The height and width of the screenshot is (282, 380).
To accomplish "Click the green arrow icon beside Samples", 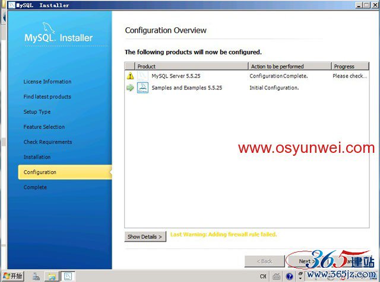I will click(x=130, y=88).
